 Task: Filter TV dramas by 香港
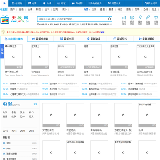click(21, 10)
